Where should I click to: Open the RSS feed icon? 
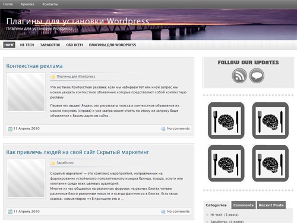(239, 76)
